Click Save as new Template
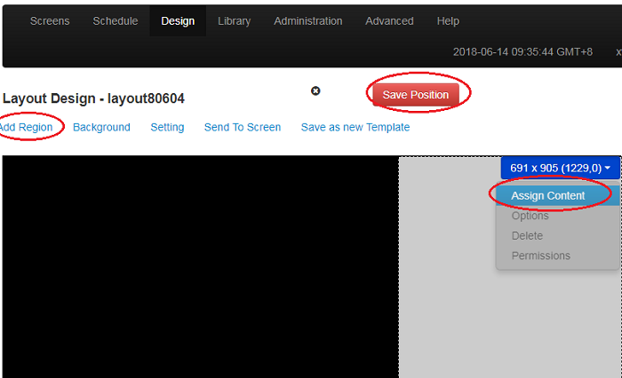The height and width of the screenshot is (378, 622). (x=355, y=128)
